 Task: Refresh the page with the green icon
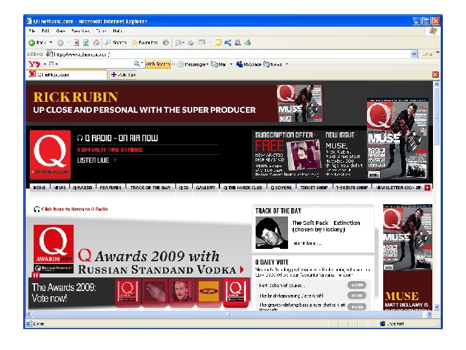click(86, 43)
